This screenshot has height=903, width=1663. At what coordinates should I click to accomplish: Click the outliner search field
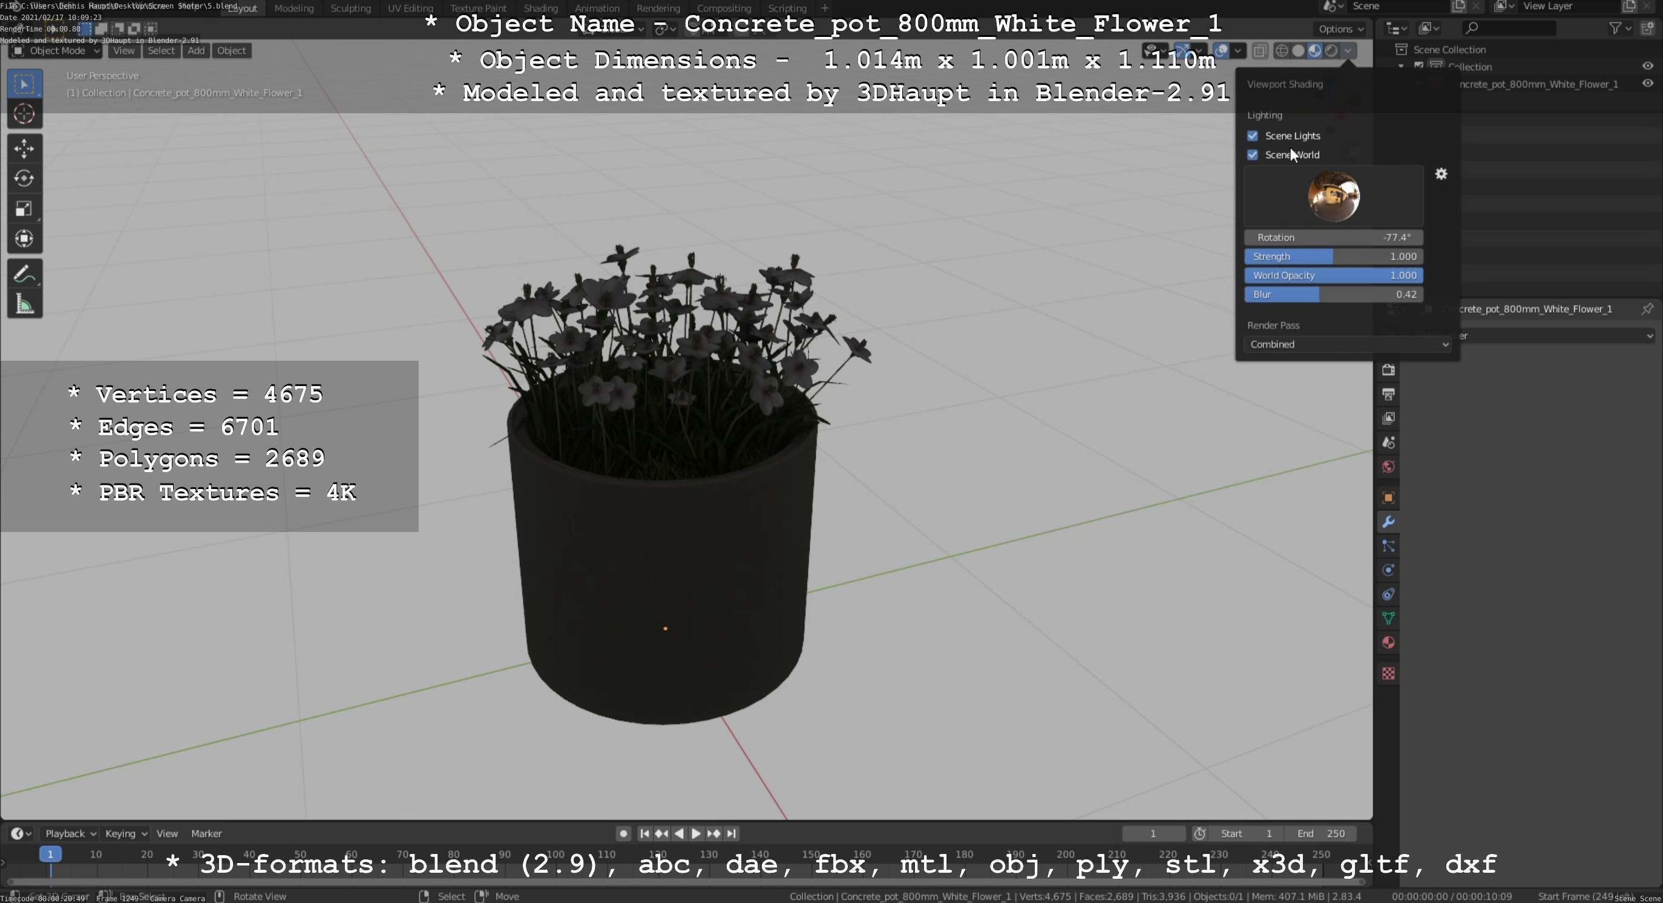[x=1509, y=28]
